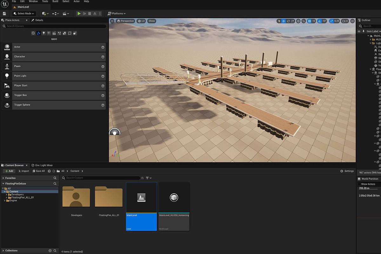This screenshot has height=254, width=381.
Task: Activate the Translate move tool
Action: coord(284,21)
